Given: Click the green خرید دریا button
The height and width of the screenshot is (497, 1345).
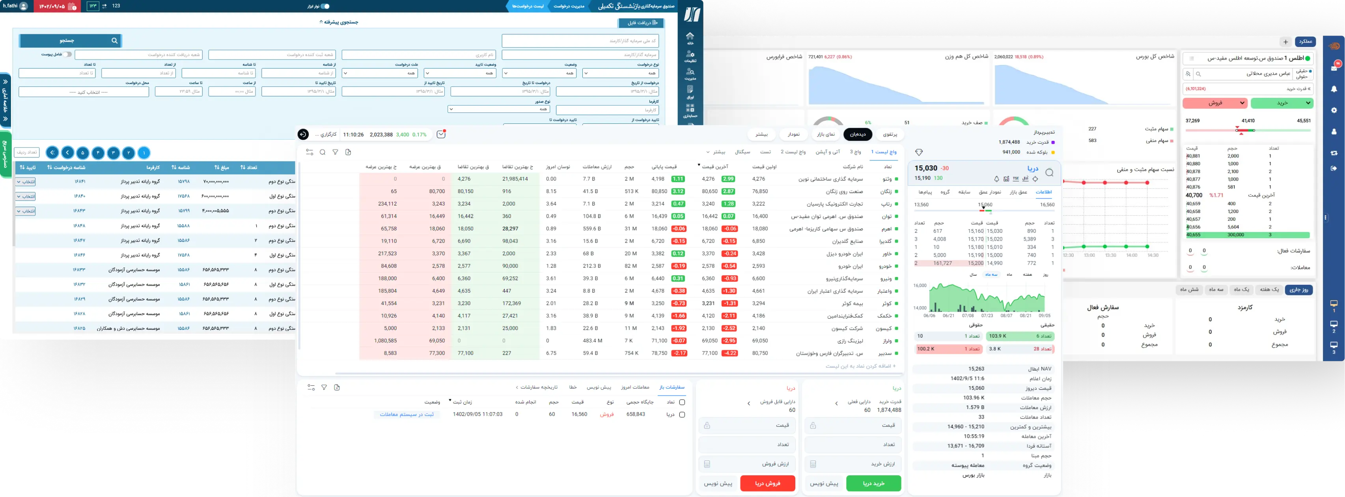Looking at the screenshot, I should tap(873, 484).
